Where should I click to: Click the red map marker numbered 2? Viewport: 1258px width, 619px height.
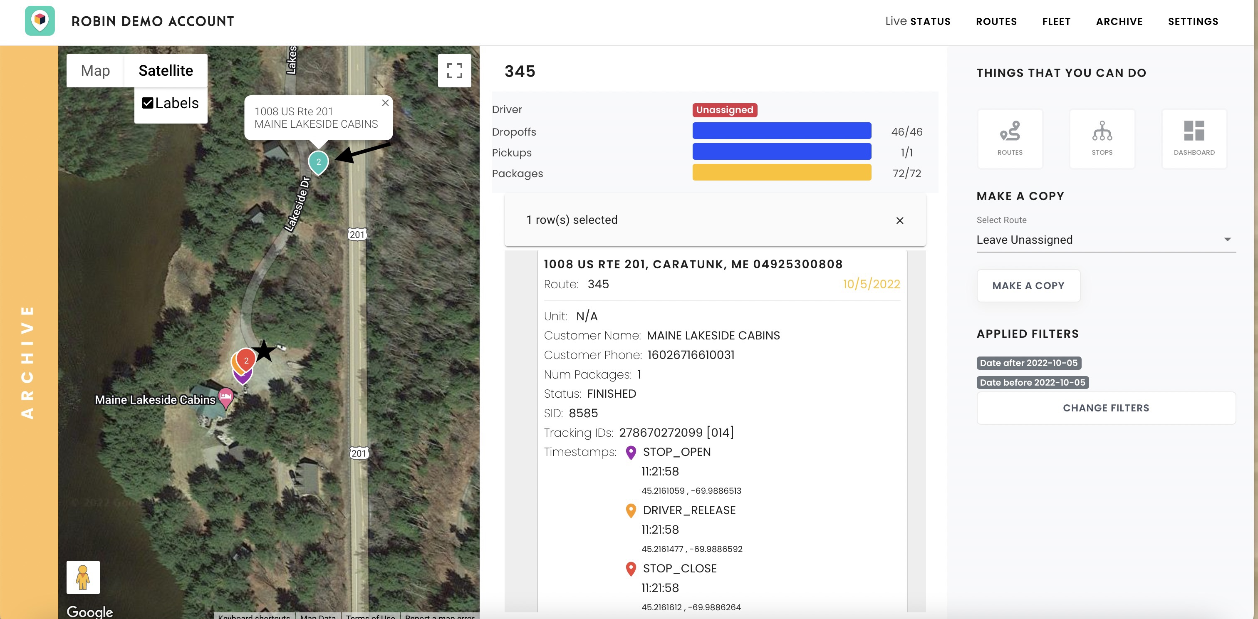(x=247, y=360)
